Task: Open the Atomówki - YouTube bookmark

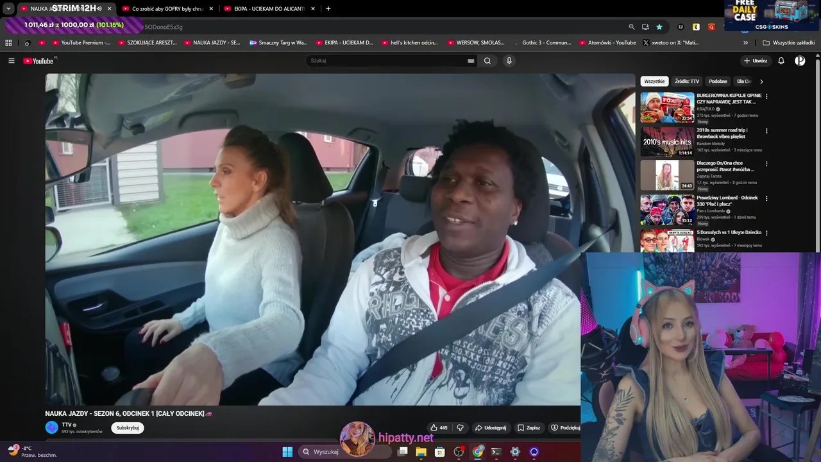Action: [x=607, y=43]
